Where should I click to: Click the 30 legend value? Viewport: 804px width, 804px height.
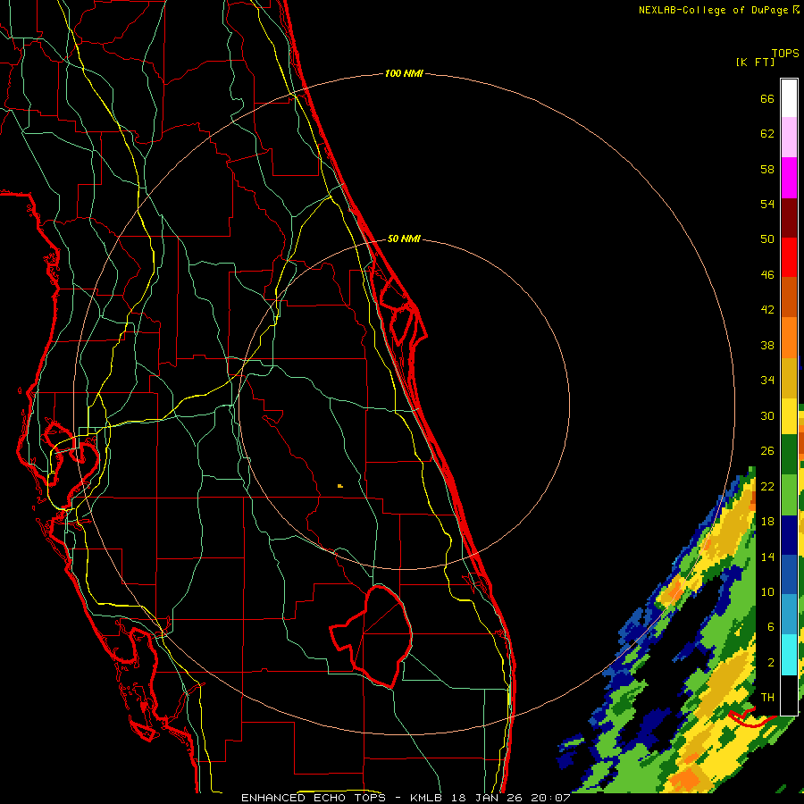pyautogui.click(x=767, y=415)
